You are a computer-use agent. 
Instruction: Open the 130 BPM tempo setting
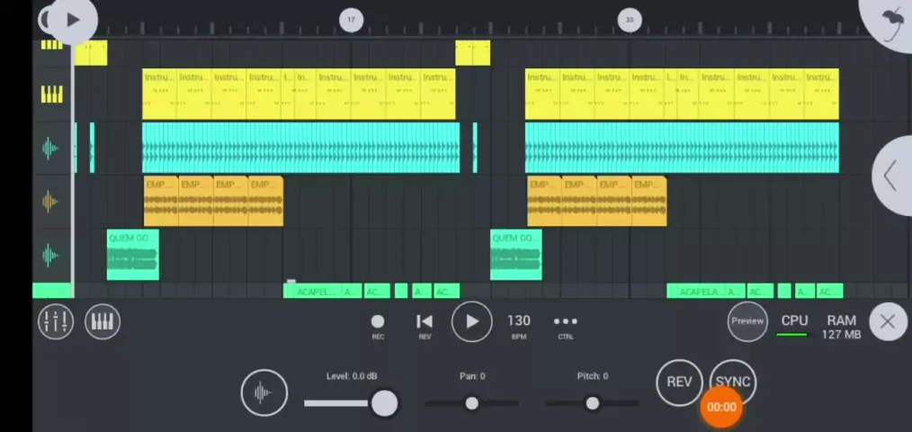(519, 322)
